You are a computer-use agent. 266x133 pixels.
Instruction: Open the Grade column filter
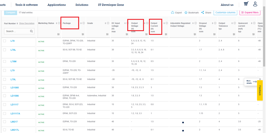107,34
